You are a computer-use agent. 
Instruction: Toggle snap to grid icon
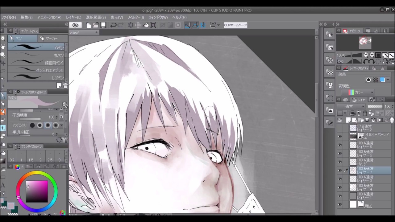pos(203,25)
